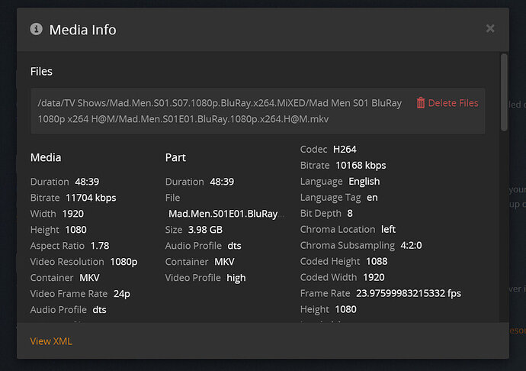Click the Language value English
Viewport: 526px width, 371px height.
pos(364,182)
